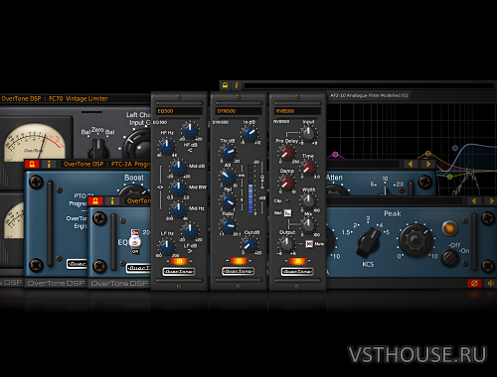
Task: Open the info icon on the front EQ window
Action: tap(112, 201)
